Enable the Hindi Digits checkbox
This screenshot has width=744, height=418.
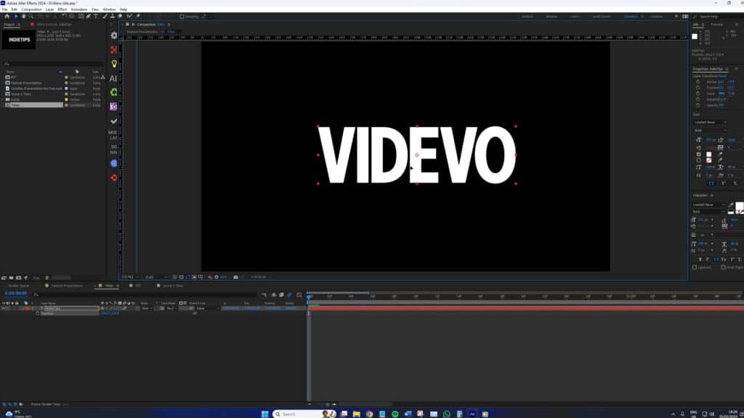tap(723, 267)
